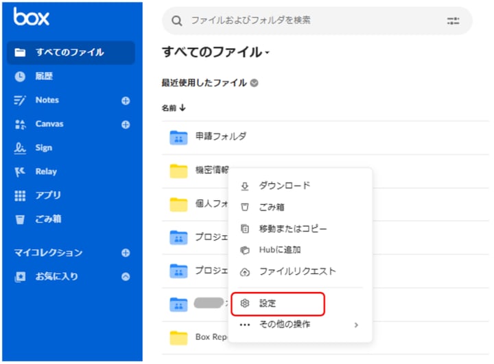
Task: Open the Sign page in sidebar
Action: [x=43, y=148]
